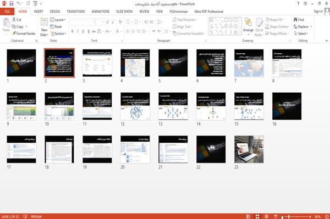Click Increase Font Size icon

pyautogui.click(x=108, y=22)
